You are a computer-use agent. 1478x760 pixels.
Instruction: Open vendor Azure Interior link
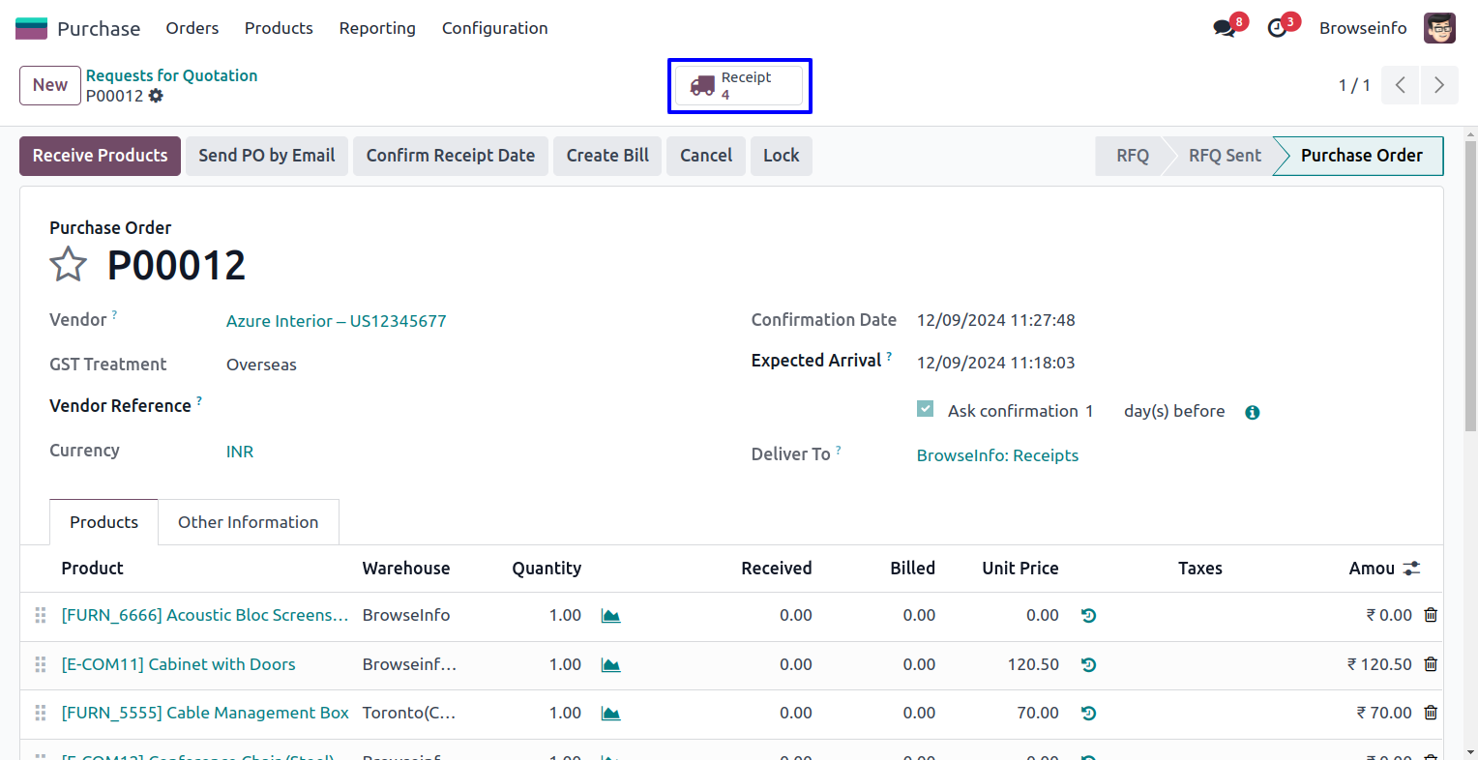336,321
